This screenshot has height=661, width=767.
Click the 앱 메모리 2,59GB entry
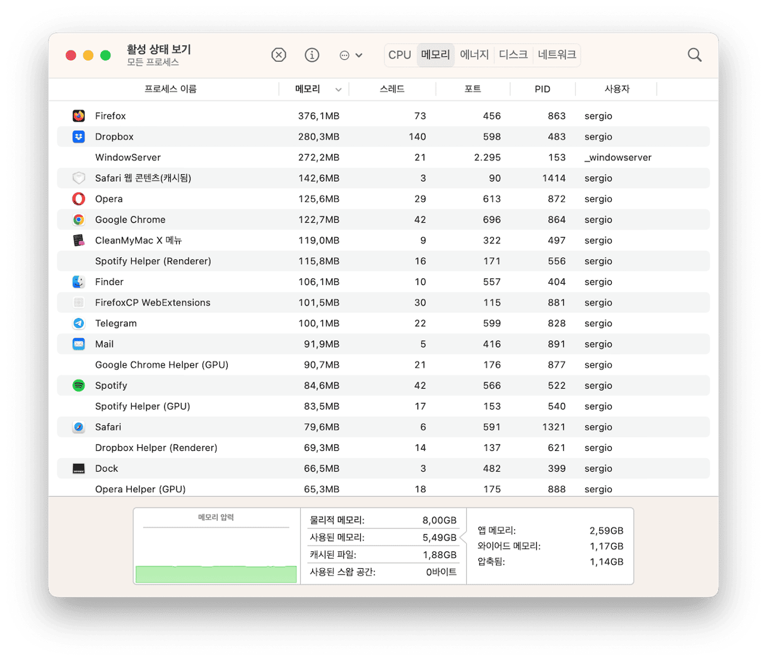(550, 530)
